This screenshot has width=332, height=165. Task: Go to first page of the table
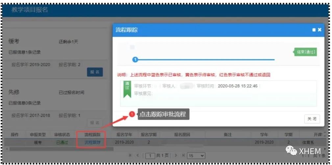[x=130, y=155]
